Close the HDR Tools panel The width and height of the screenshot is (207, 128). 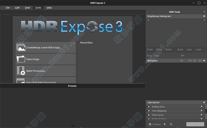tap(204, 12)
